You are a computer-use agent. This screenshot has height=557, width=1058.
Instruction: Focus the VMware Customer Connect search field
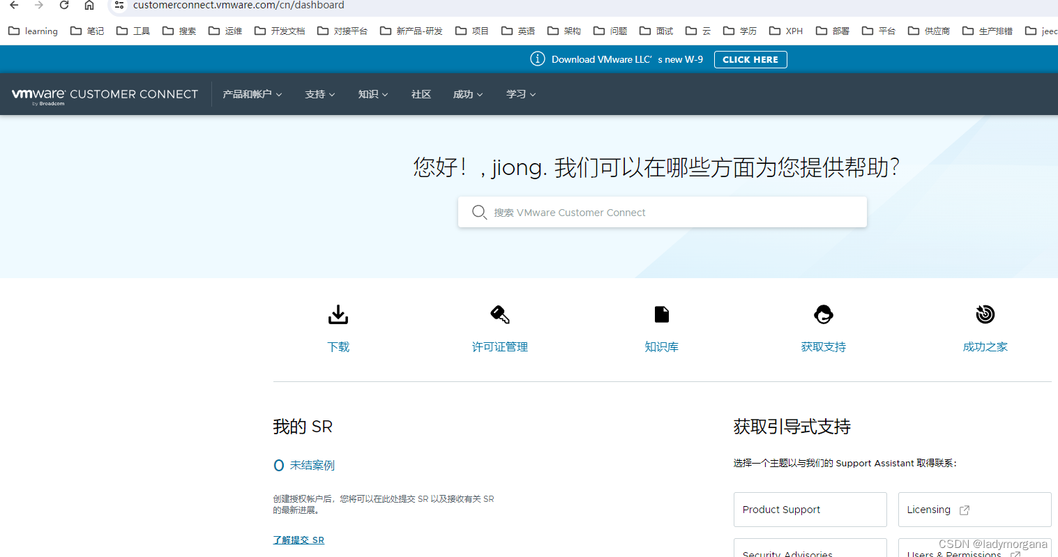coord(663,212)
